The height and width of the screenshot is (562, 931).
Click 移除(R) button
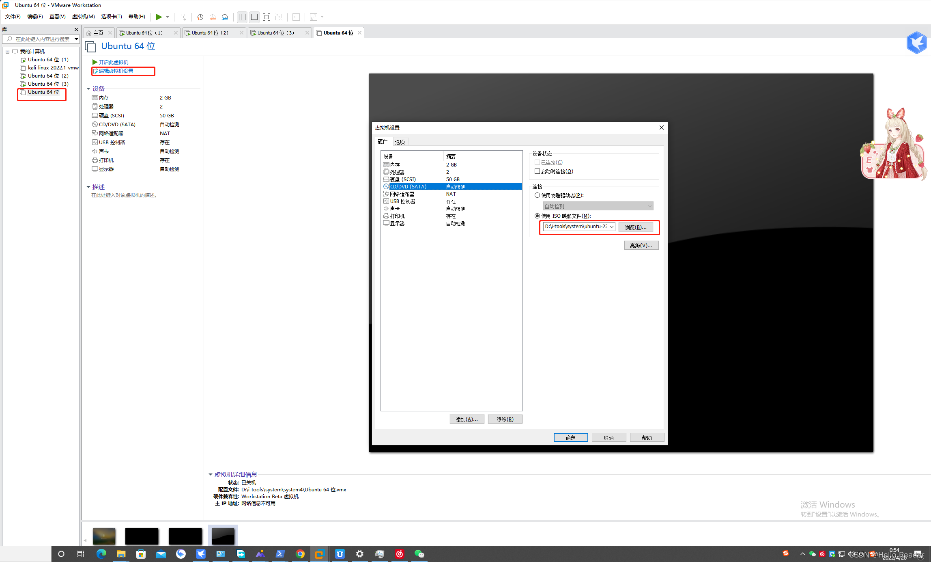coord(505,419)
